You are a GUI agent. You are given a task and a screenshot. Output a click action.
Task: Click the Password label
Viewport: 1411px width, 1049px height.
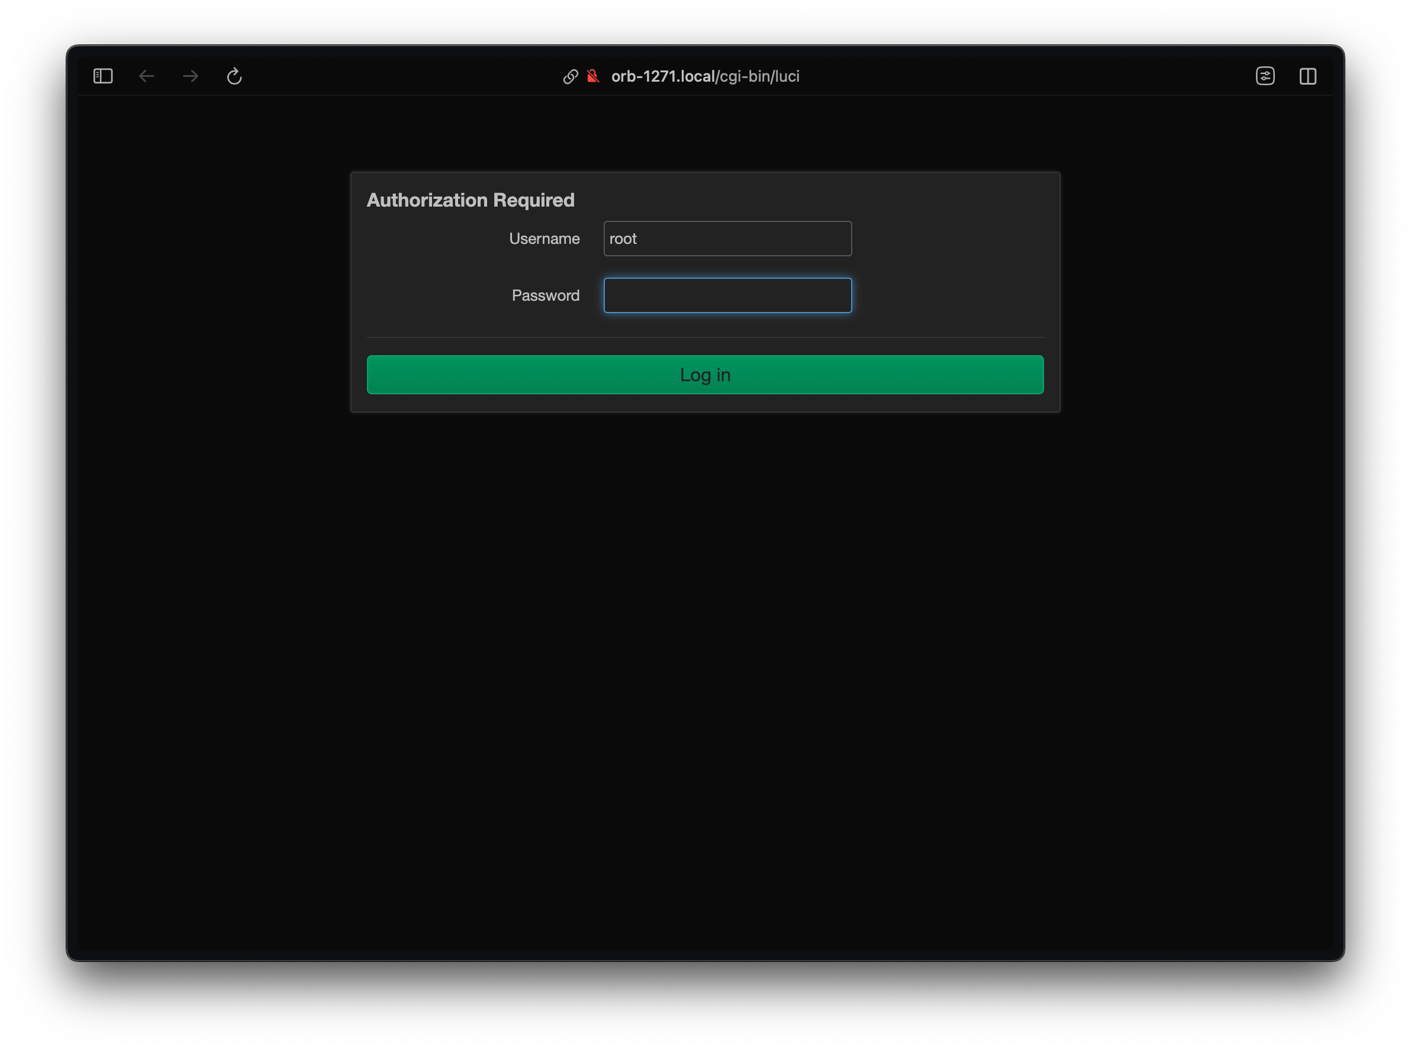click(x=545, y=295)
